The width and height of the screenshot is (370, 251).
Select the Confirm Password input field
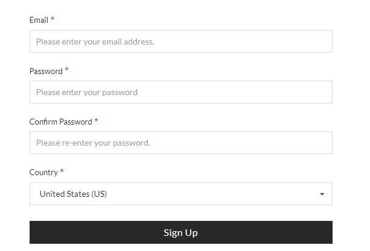point(180,143)
